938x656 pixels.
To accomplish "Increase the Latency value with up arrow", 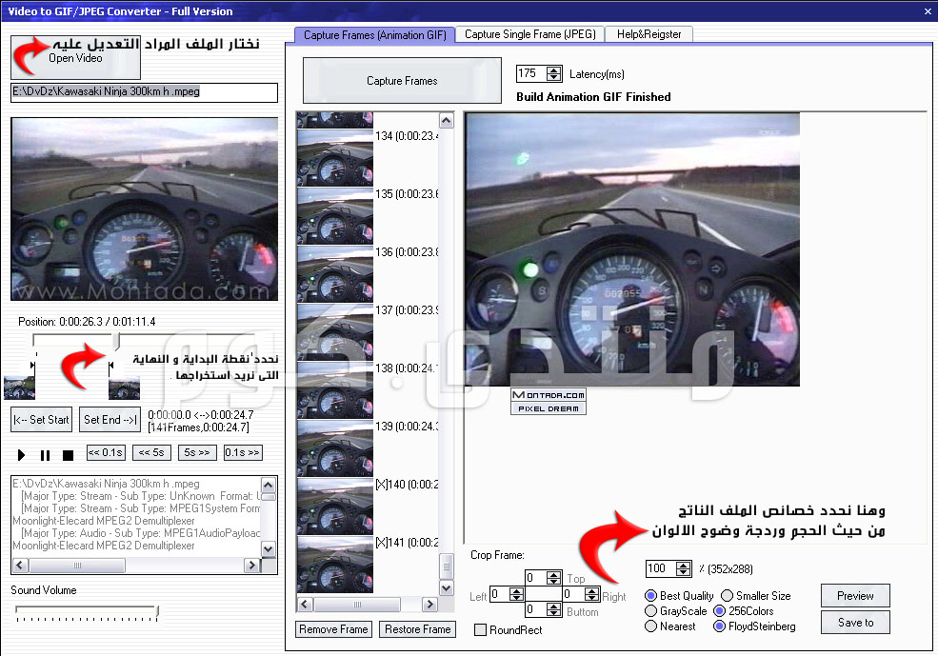I will pos(554,70).
